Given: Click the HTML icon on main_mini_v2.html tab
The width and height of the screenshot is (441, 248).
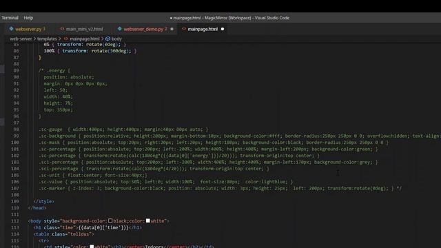Looking at the screenshot, I should 62,29.
